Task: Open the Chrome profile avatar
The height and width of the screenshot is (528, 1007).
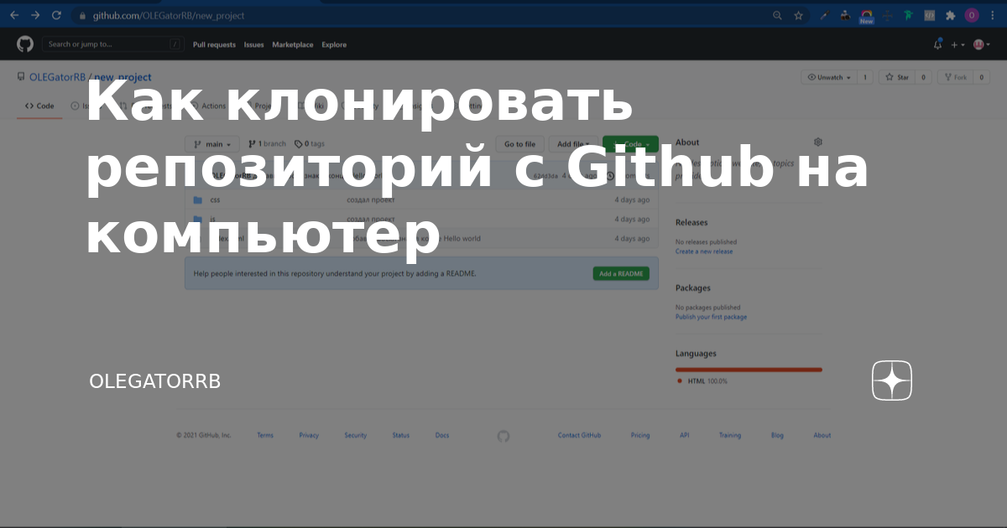Action: [x=972, y=15]
